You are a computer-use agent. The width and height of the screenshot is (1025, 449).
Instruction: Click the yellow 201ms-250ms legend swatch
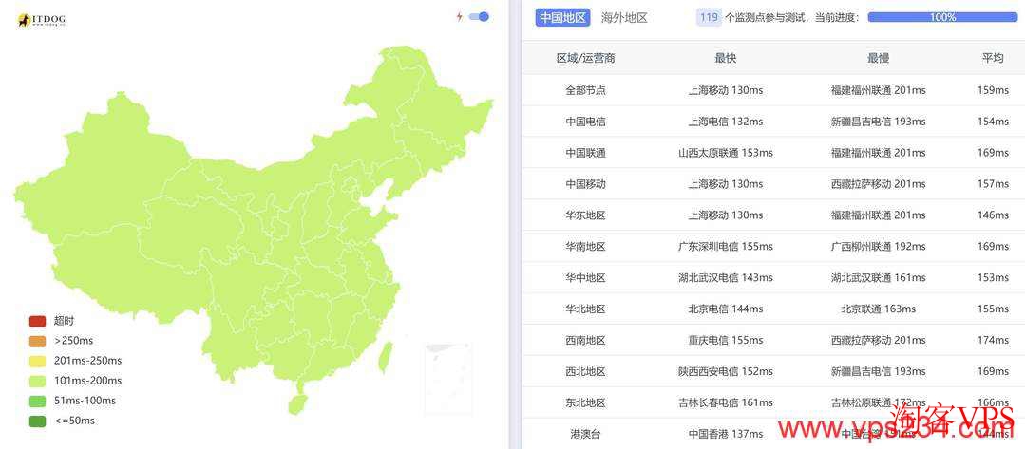click(x=37, y=361)
